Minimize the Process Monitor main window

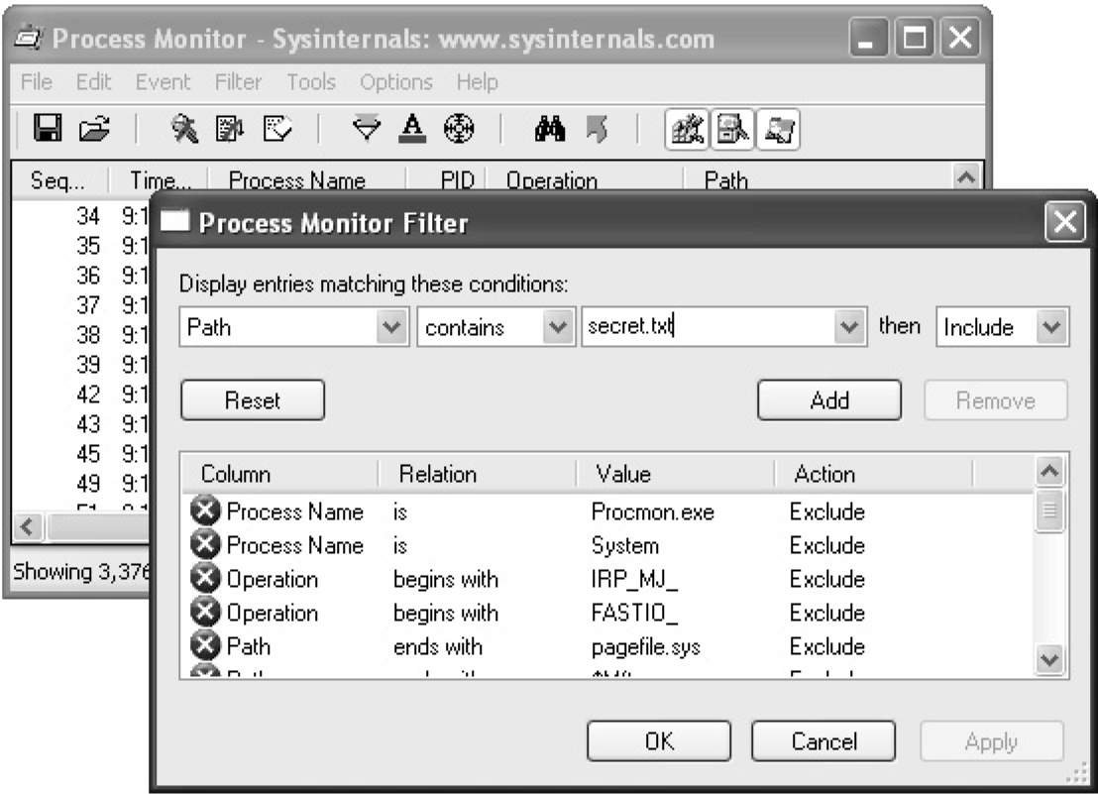(x=868, y=37)
